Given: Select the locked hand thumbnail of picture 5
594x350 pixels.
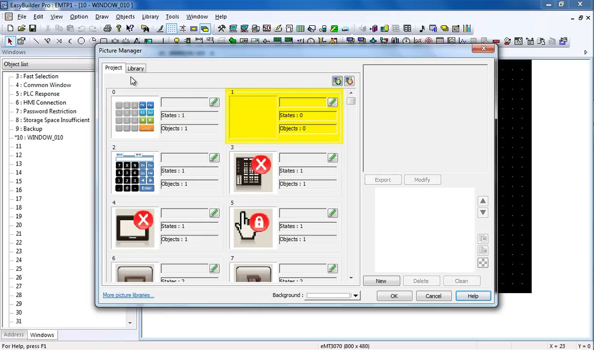Looking at the screenshot, I should [253, 228].
